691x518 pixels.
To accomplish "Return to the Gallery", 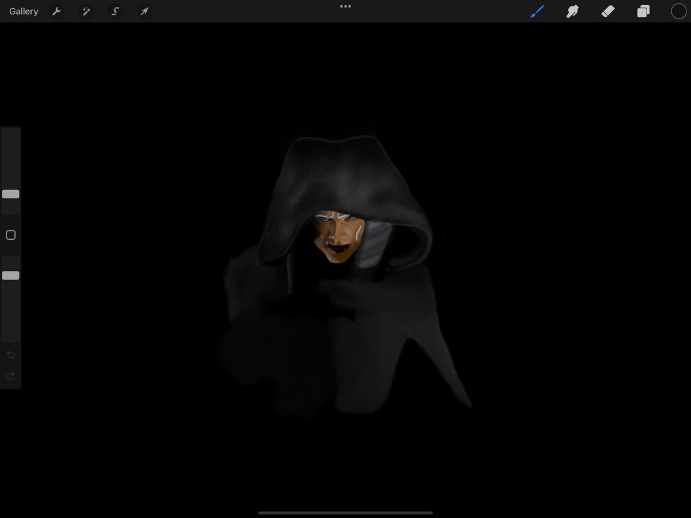I will coord(23,11).
